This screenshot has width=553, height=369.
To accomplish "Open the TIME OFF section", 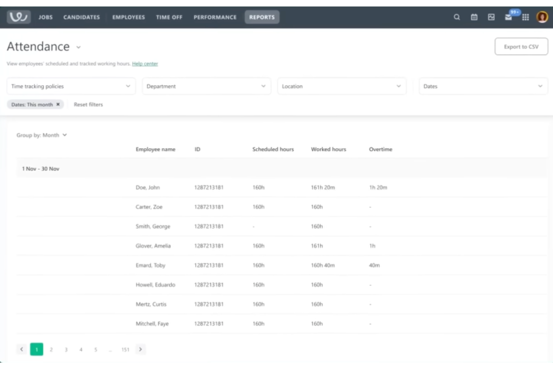I will point(169,17).
